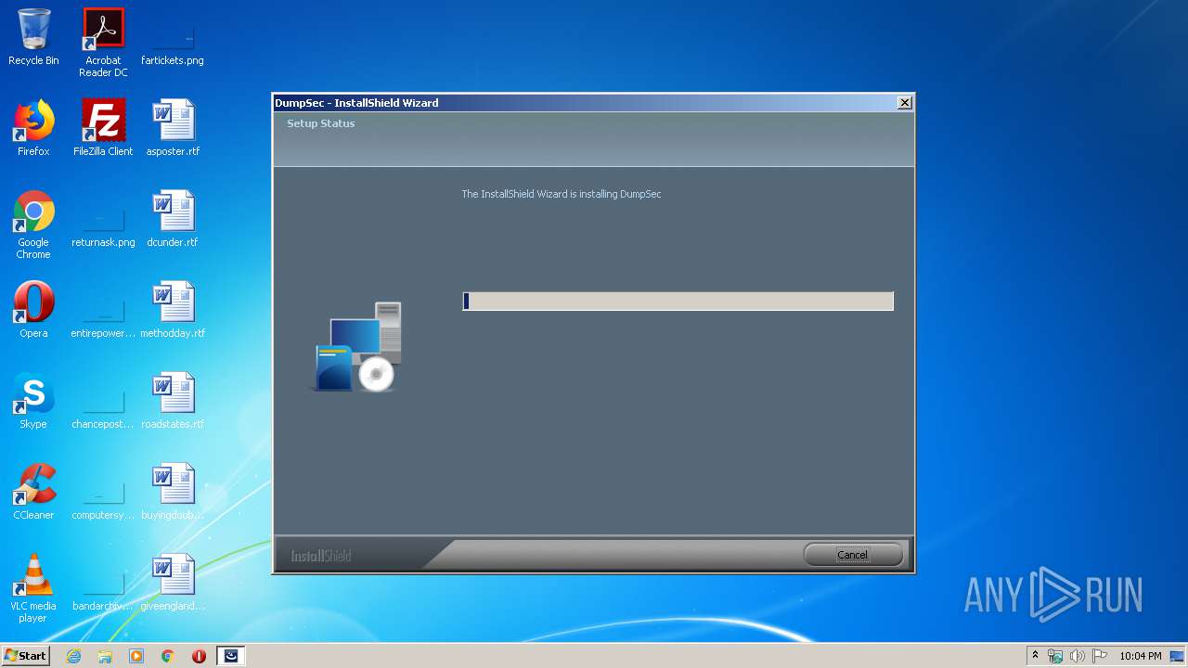Select Acrobat Reader DC desktop shortcut
This screenshot has height=668, width=1188.
click(x=103, y=44)
